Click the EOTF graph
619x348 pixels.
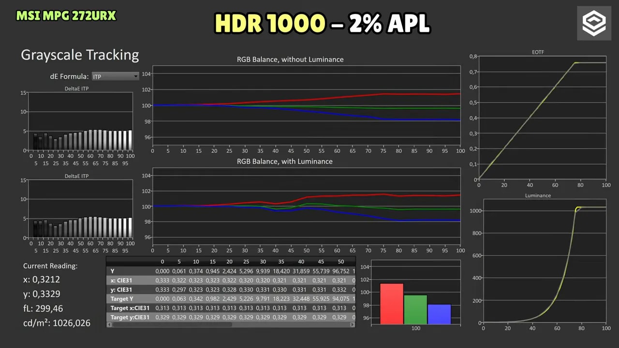coord(542,117)
